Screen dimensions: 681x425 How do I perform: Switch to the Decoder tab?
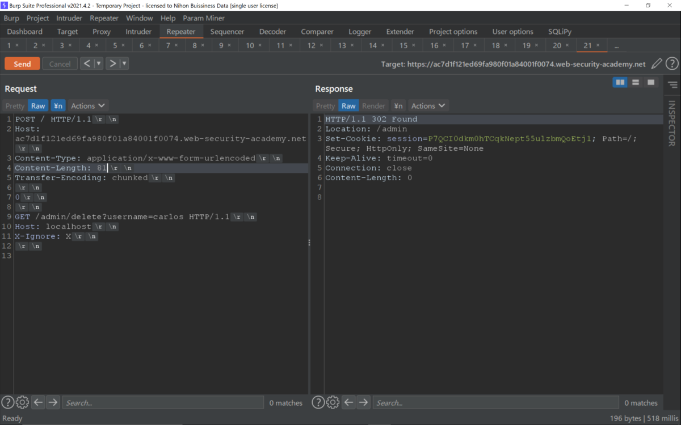coord(273,32)
